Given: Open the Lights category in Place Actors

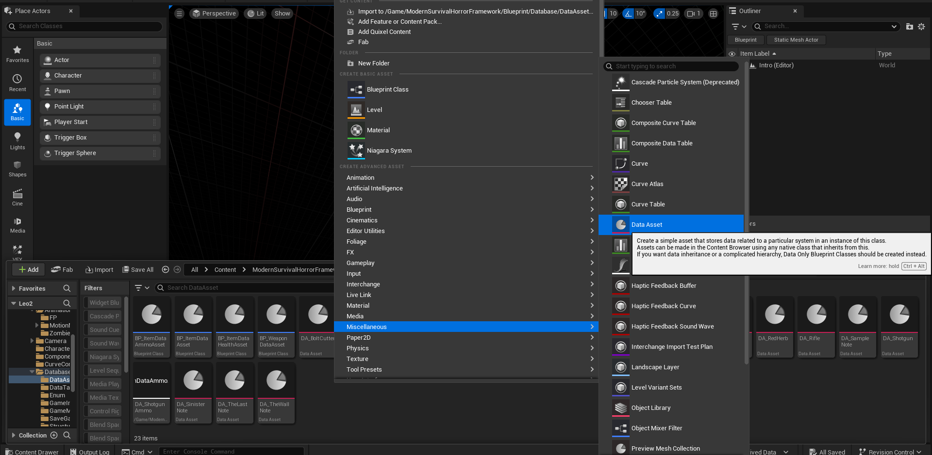Looking at the screenshot, I should tap(17, 141).
